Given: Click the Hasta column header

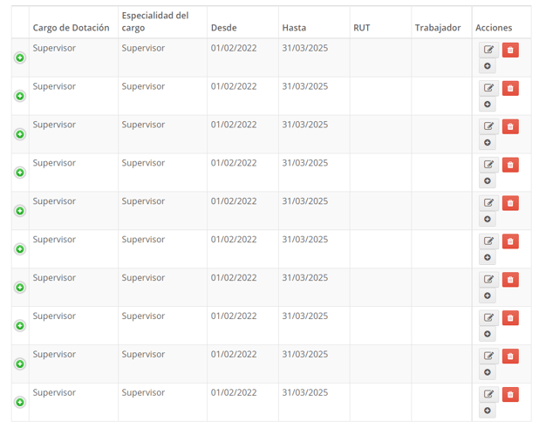Looking at the screenshot, I should coord(294,28).
